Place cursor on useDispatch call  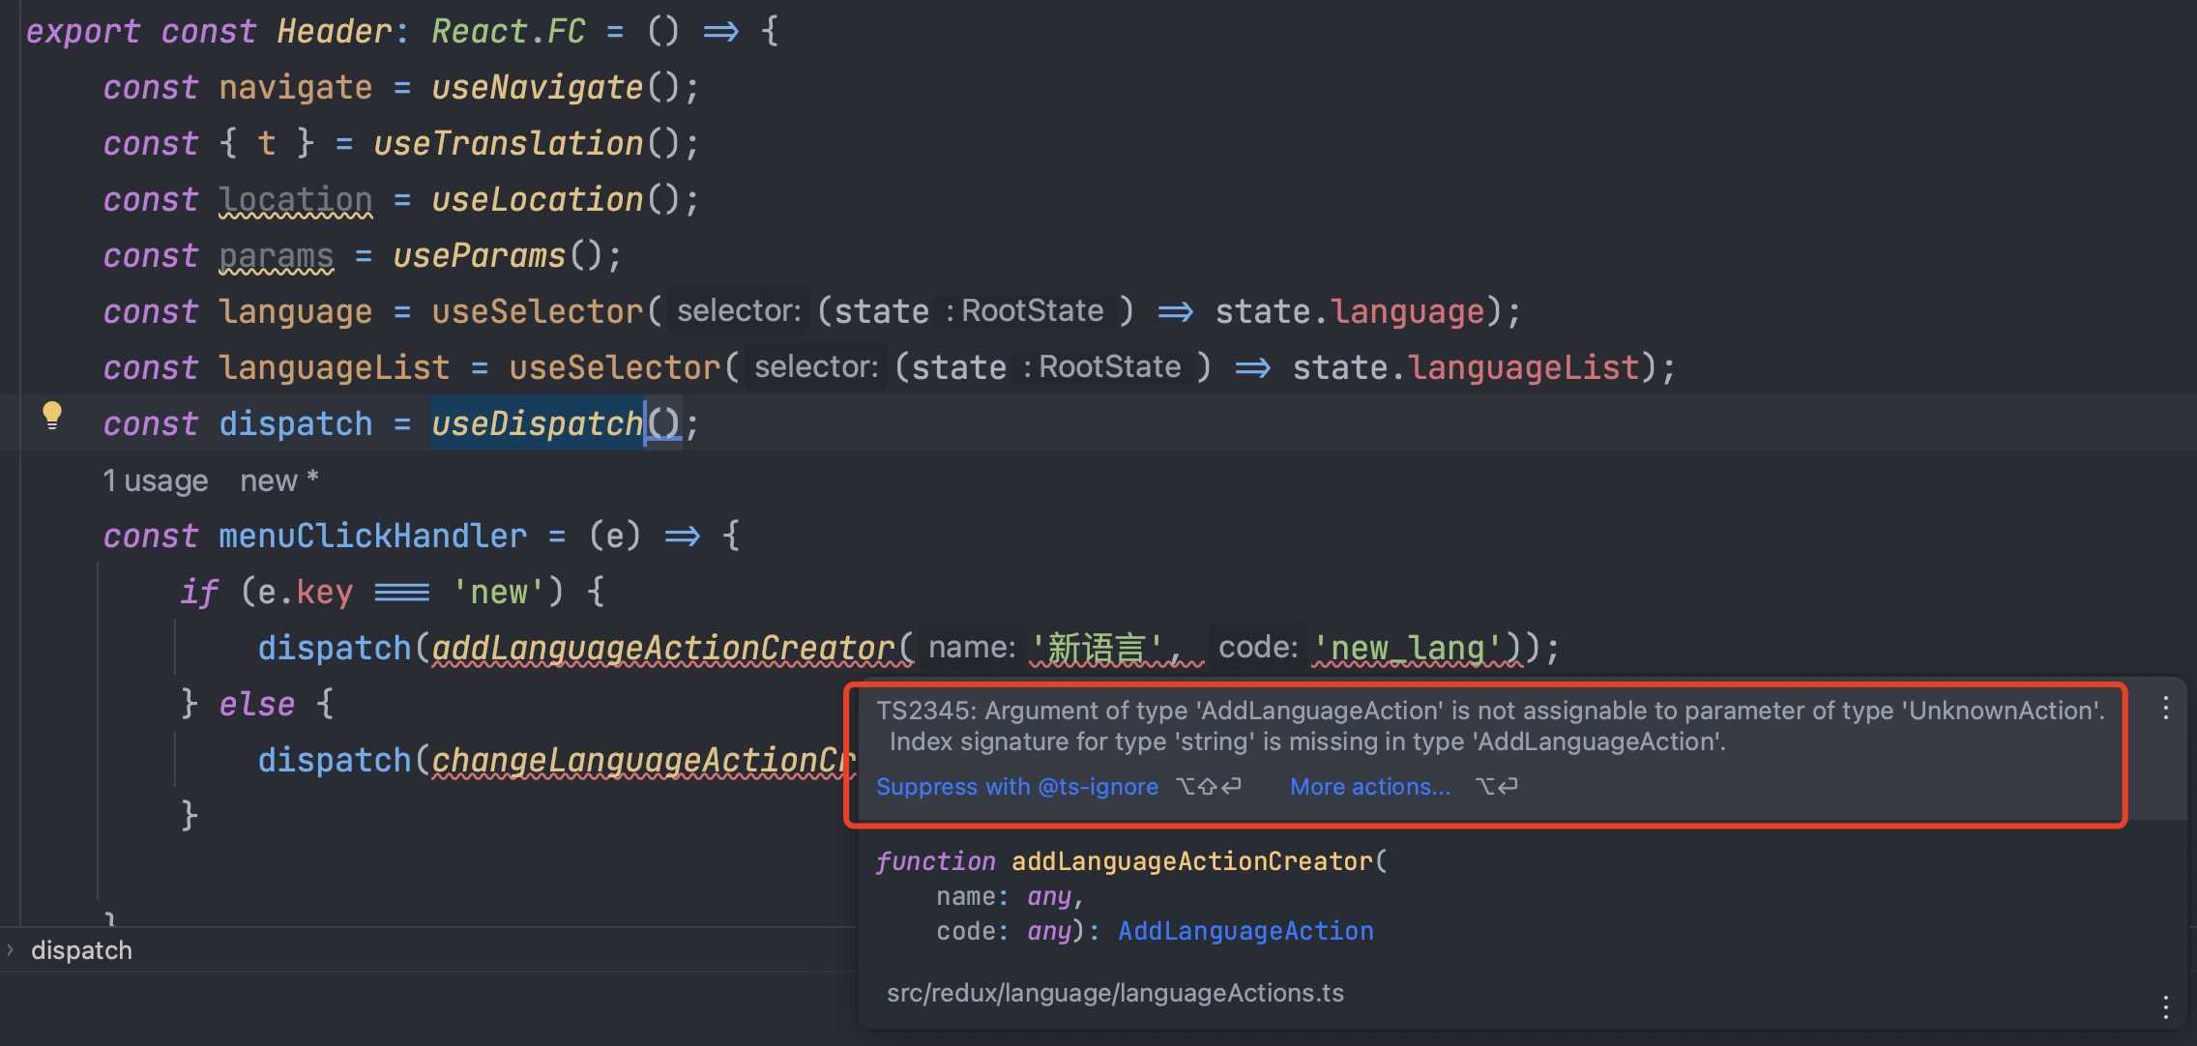click(537, 423)
